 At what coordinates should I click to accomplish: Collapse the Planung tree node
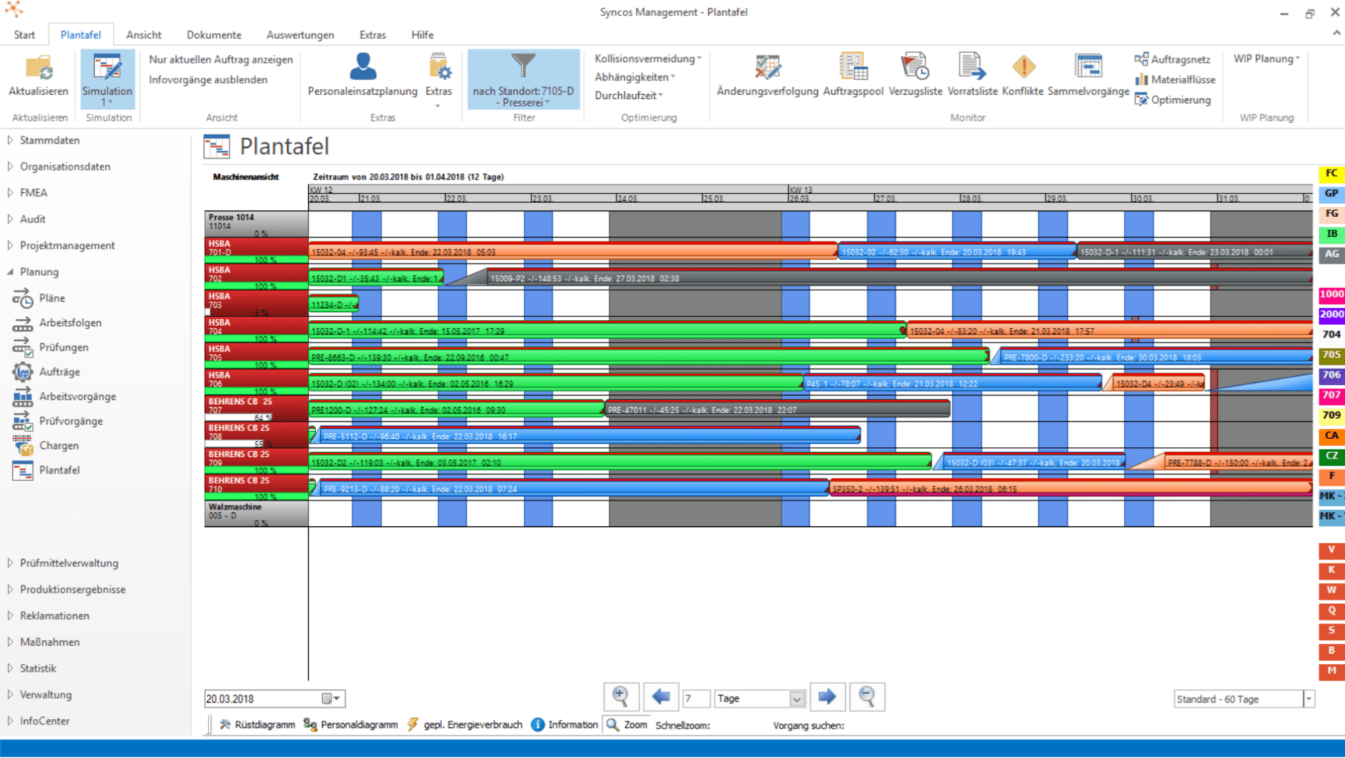click(x=10, y=271)
